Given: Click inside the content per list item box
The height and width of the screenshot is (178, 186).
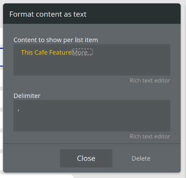Looking at the screenshot, I should 92,60.
